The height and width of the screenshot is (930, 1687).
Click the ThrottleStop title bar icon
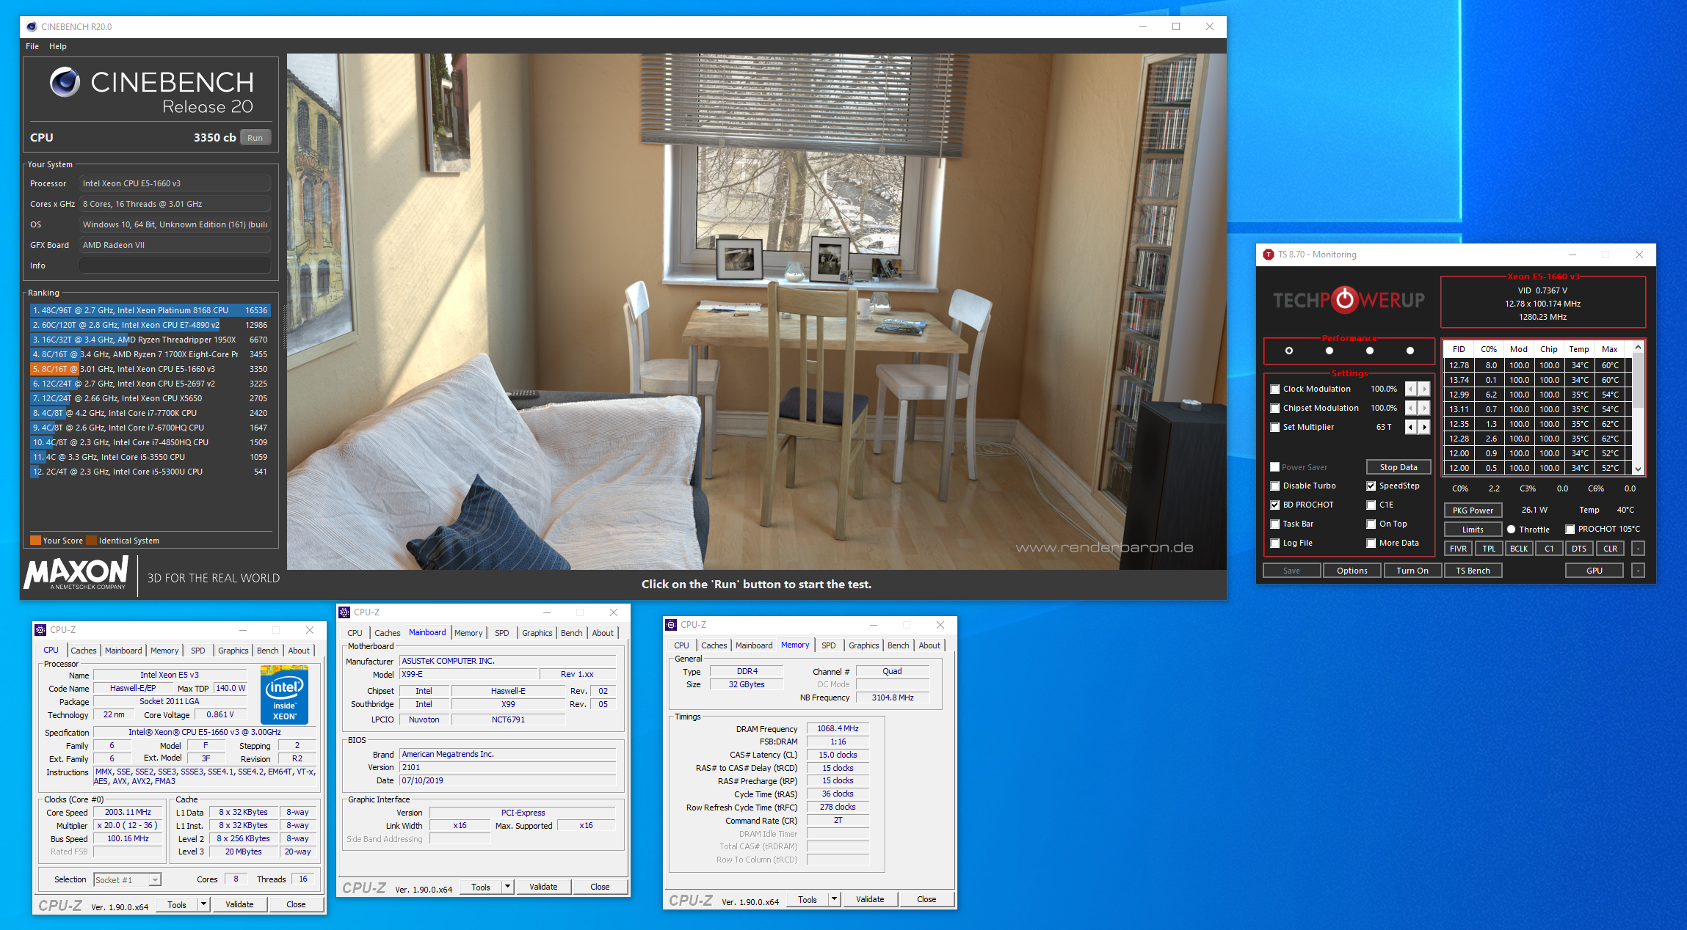1268,255
